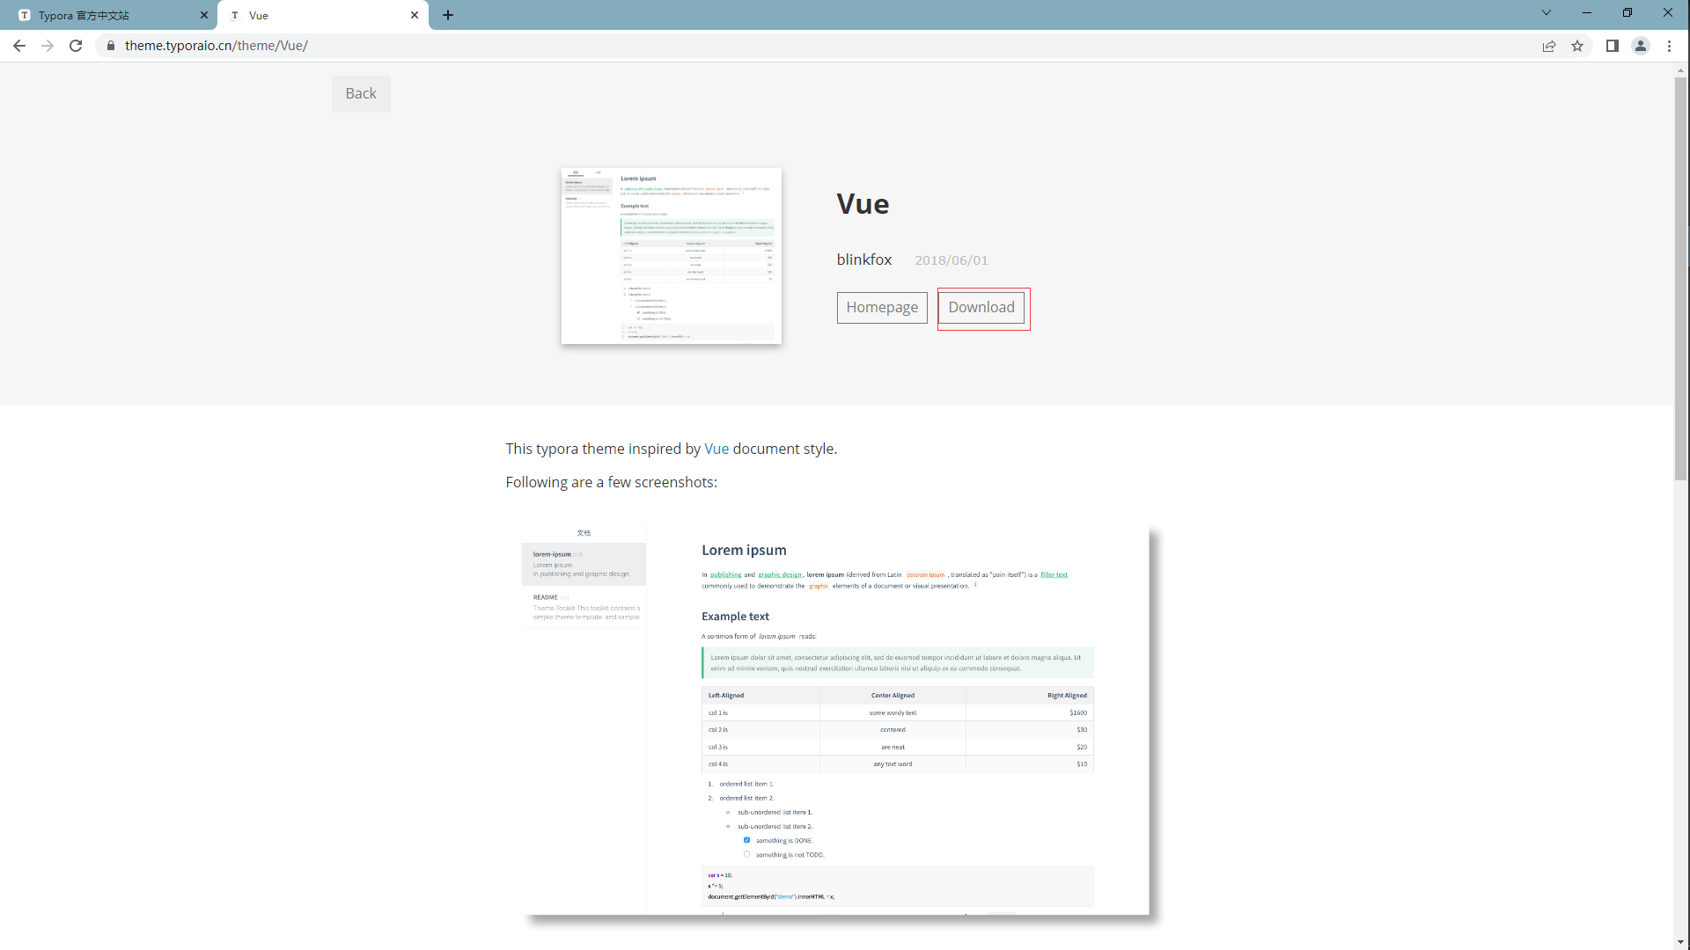Click the Homepage button

pos(882,308)
